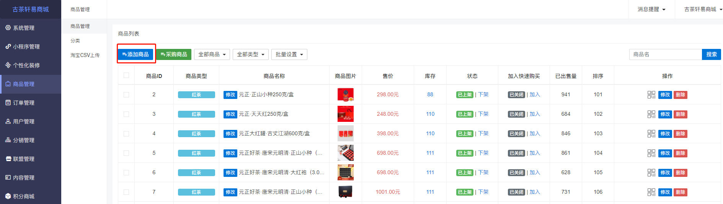Click stock value 88 for product ID 2
The height and width of the screenshot is (204, 723).
[x=430, y=94]
